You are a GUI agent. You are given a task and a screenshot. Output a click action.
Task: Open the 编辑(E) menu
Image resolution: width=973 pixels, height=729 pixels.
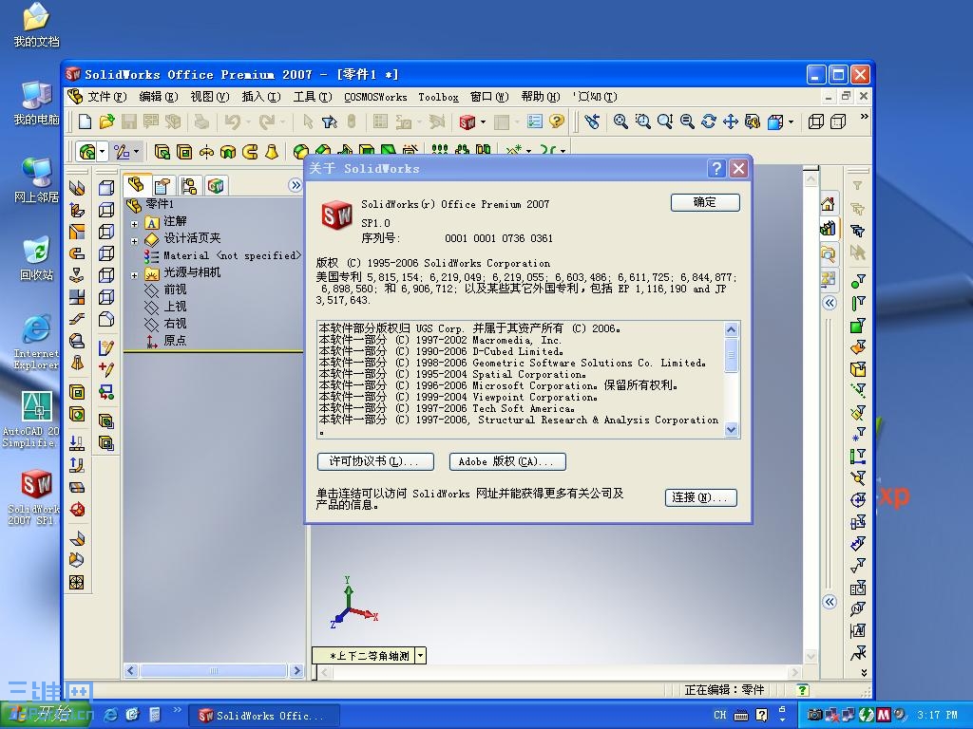pos(159,97)
